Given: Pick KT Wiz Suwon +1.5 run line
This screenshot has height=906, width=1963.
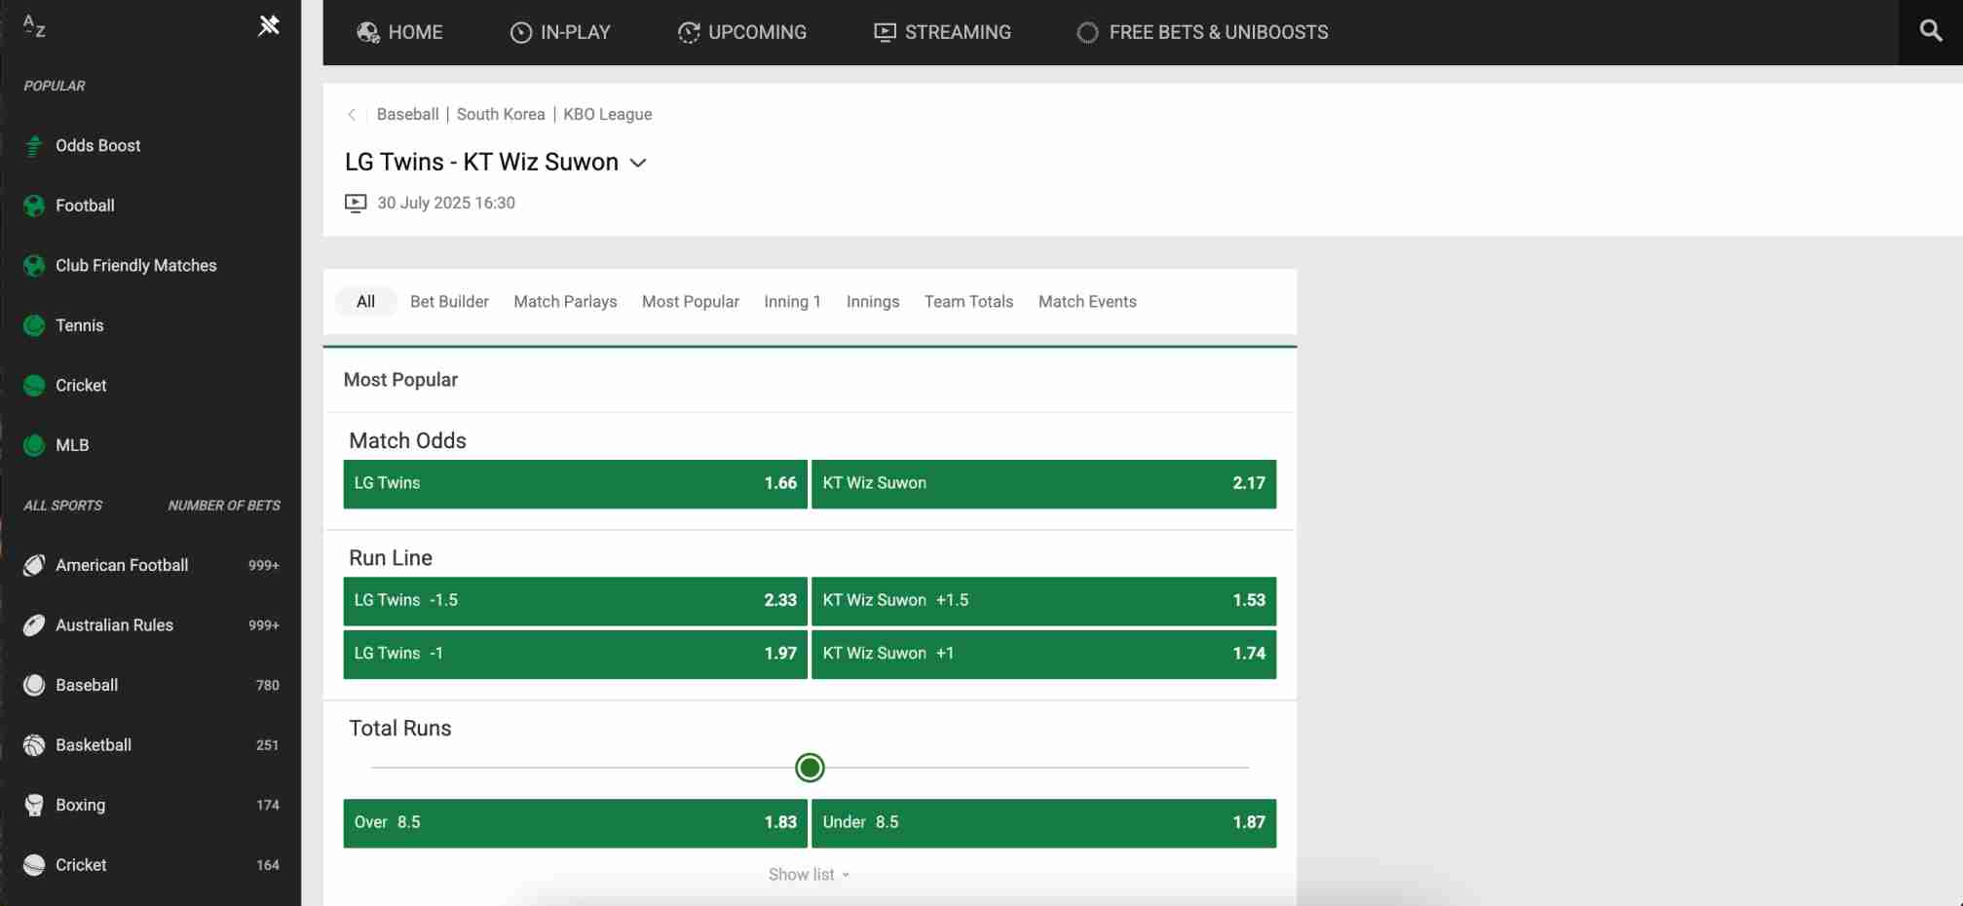Looking at the screenshot, I should pos(1043,601).
